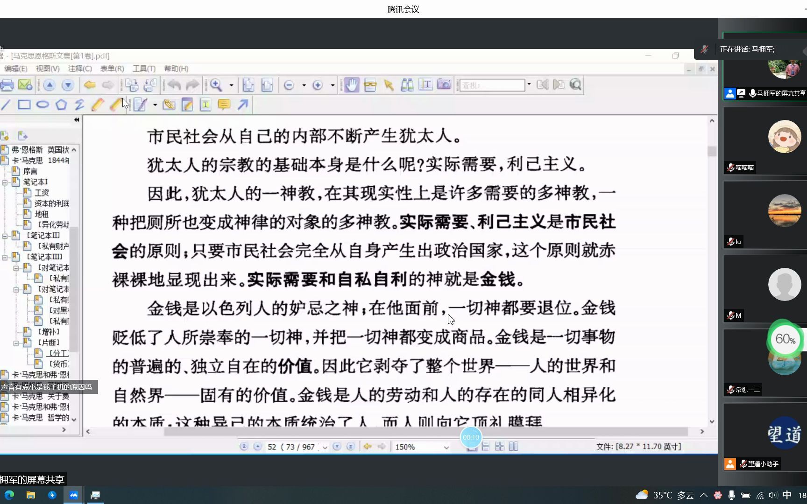This screenshot has width=807, height=504.
Task: Click the binoculars search icon
Action: click(x=407, y=85)
